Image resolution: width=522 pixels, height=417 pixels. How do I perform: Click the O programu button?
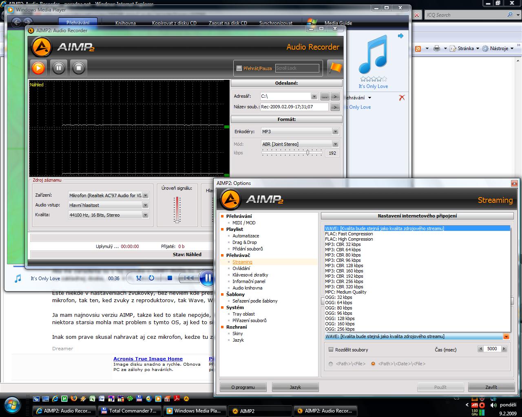[x=243, y=387]
